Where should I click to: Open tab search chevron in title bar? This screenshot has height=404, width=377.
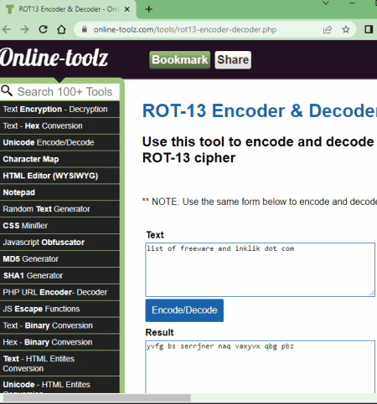[x=326, y=3]
